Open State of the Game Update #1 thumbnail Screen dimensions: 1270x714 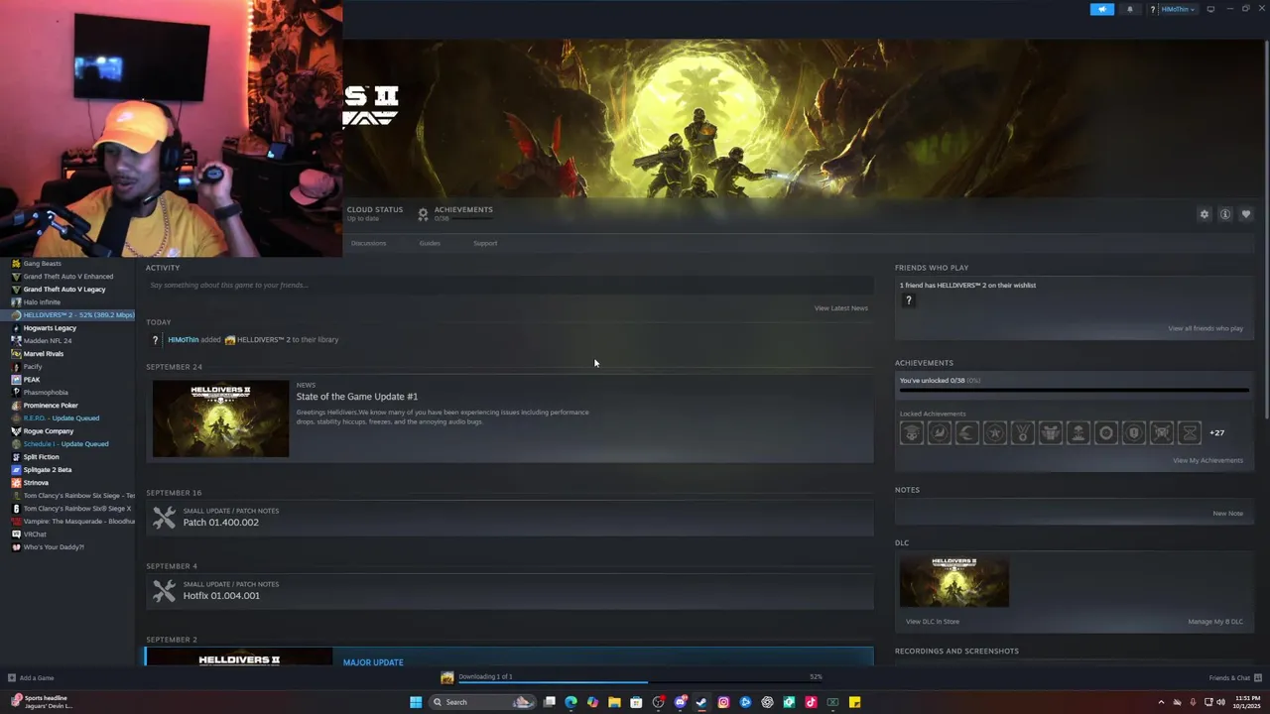[220, 418]
